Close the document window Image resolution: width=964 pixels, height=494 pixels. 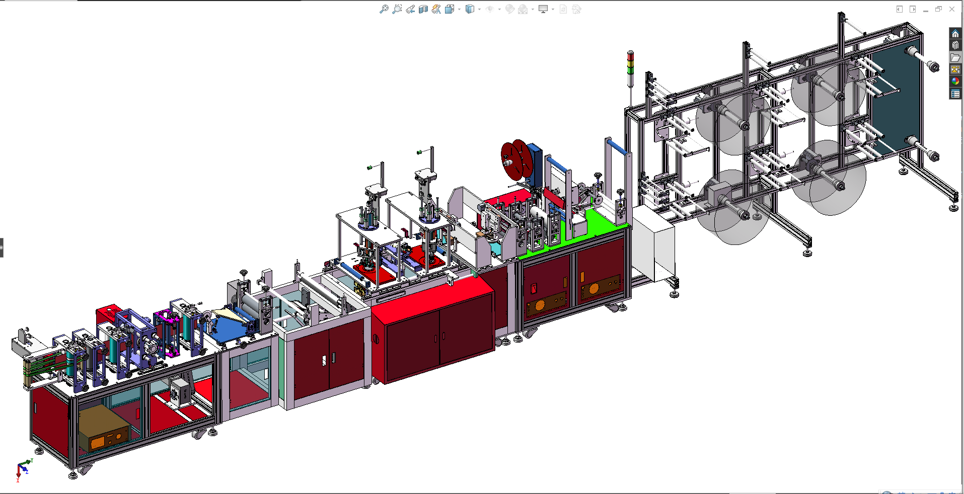952,9
